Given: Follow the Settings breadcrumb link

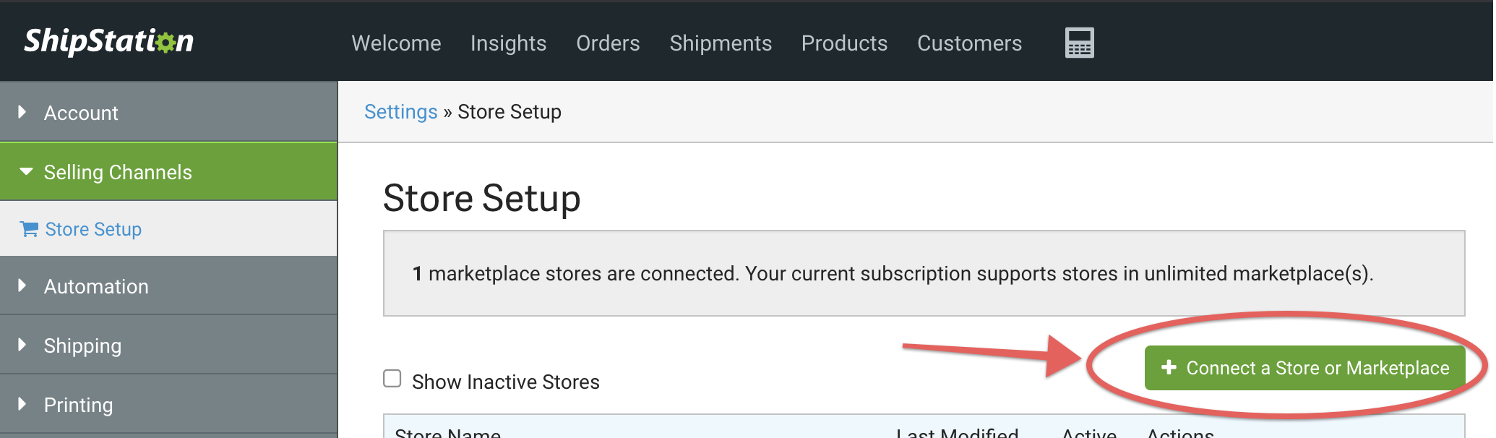Looking at the screenshot, I should (400, 112).
